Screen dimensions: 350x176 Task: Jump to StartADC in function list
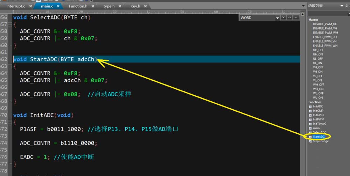click(x=319, y=137)
